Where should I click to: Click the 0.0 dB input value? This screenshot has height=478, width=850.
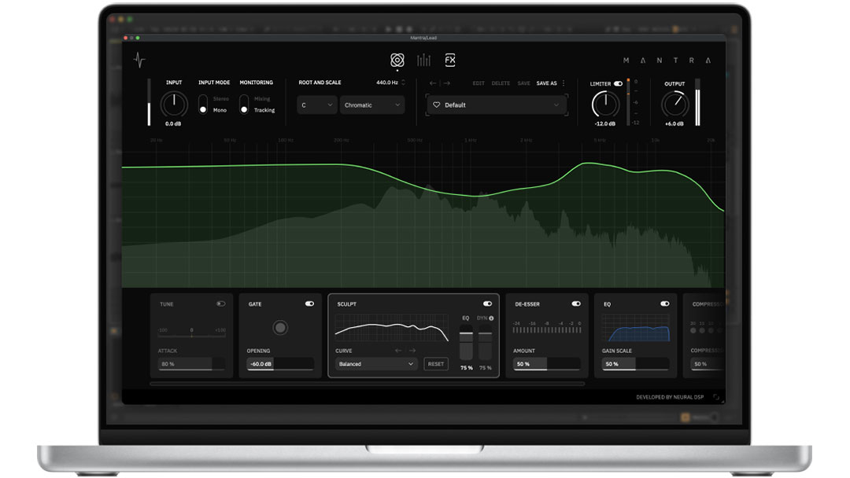click(x=173, y=124)
